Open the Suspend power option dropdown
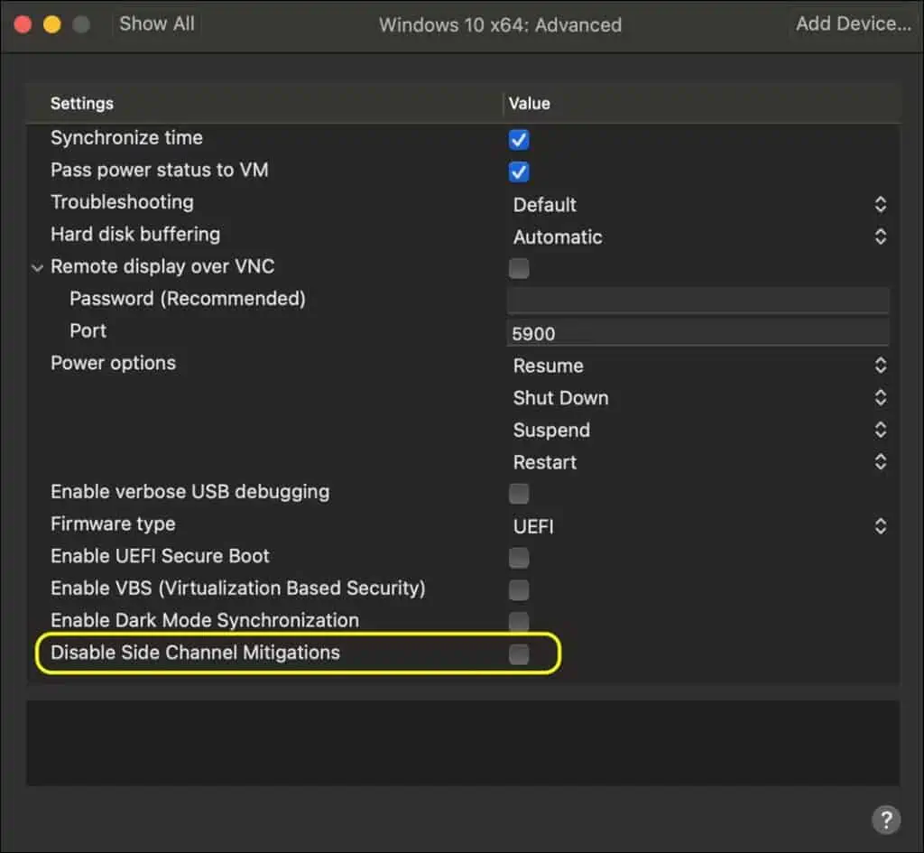The image size is (924, 853). [x=699, y=430]
